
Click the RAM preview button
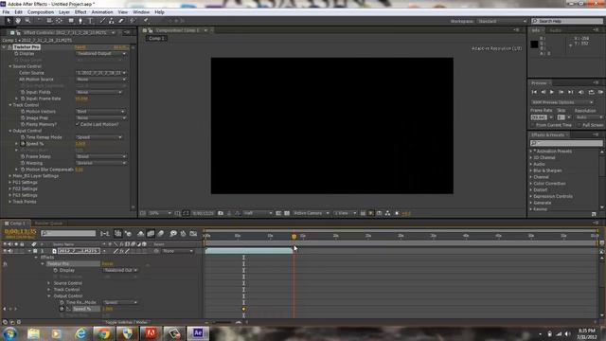point(600,92)
